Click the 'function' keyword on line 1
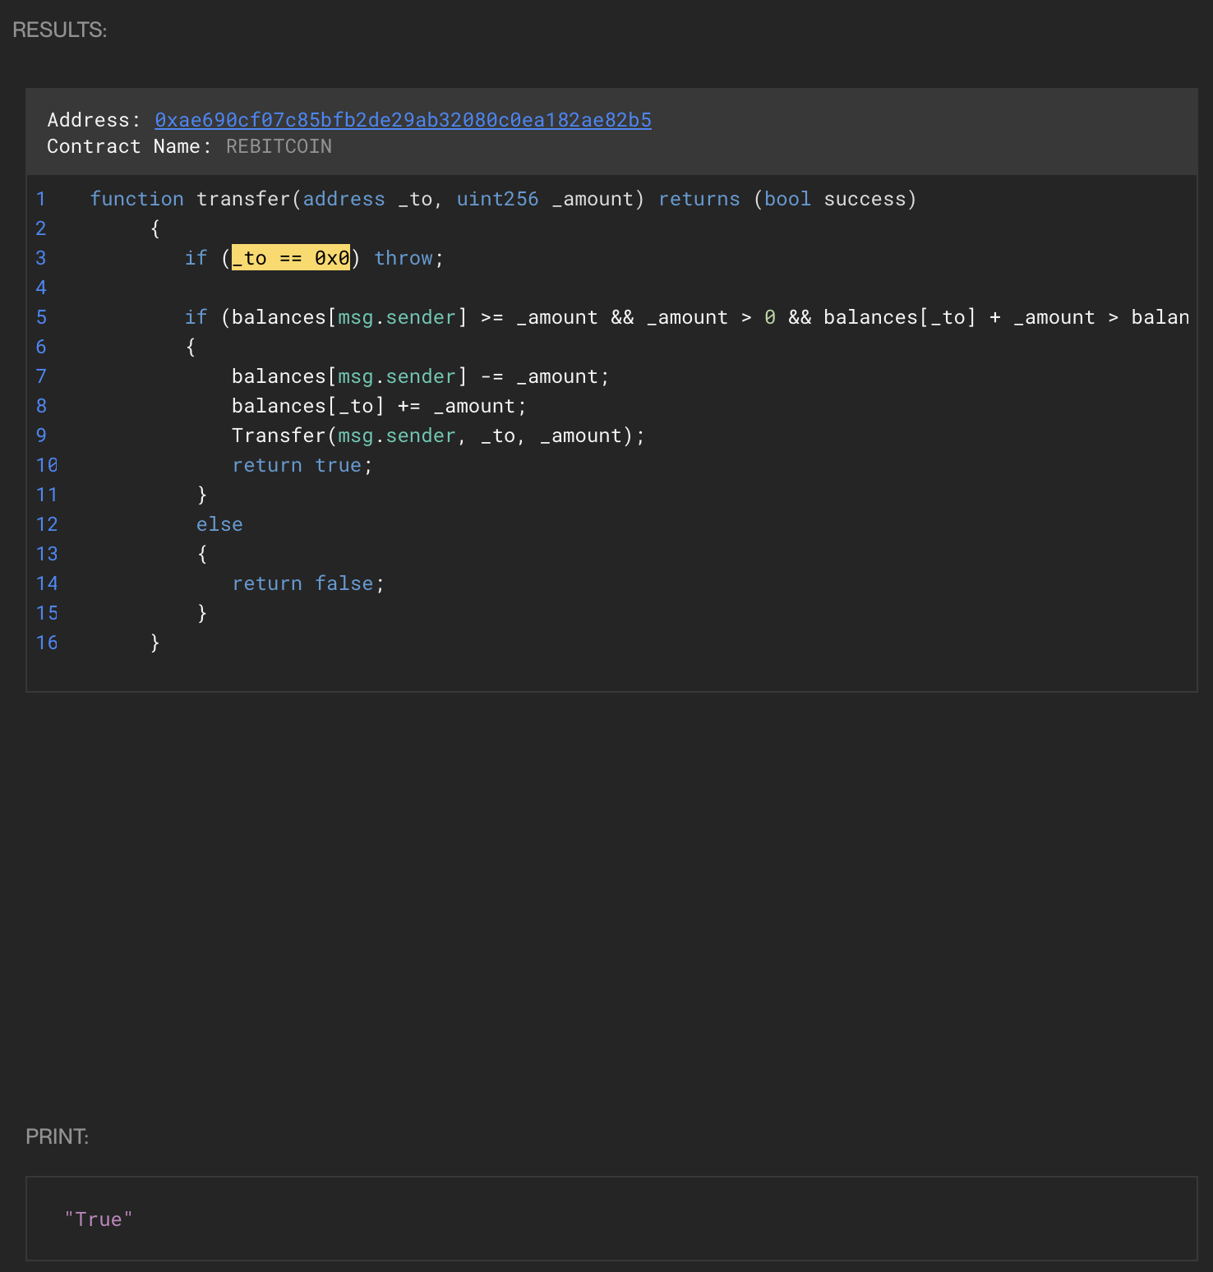This screenshot has height=1272, width=1213. (x=136, y=199)
